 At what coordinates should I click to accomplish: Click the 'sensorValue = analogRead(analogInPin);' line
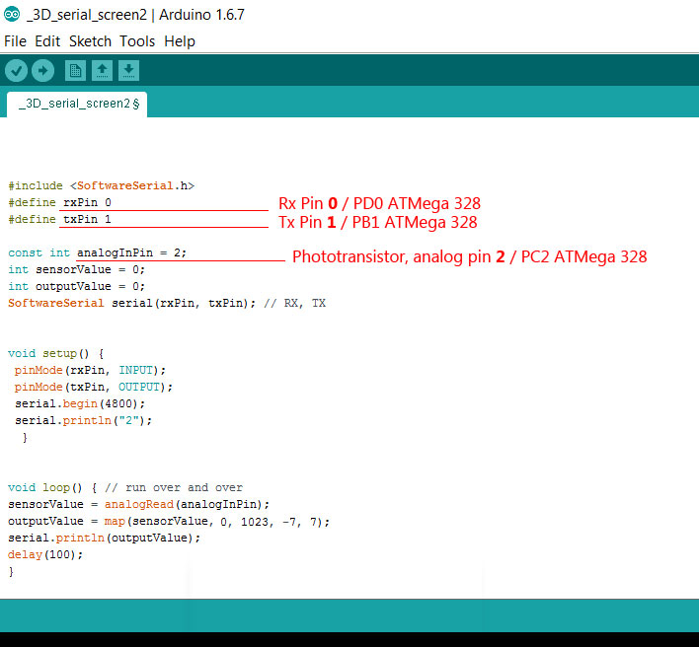pos(138,505)
